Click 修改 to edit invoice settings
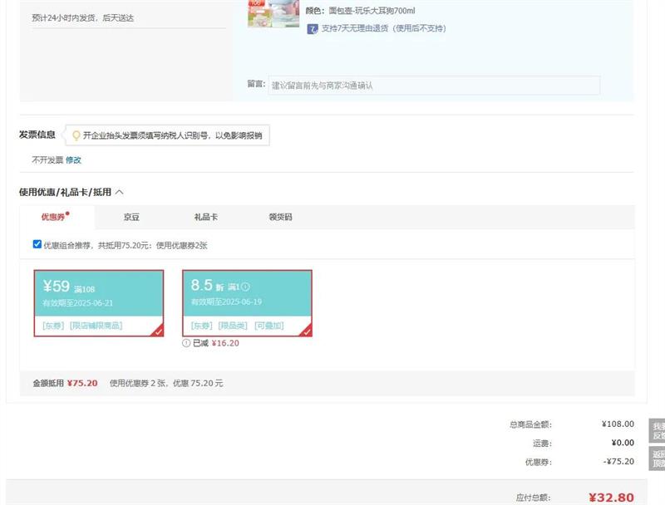The height and width of the screenshot is (505, 665). 74,160
